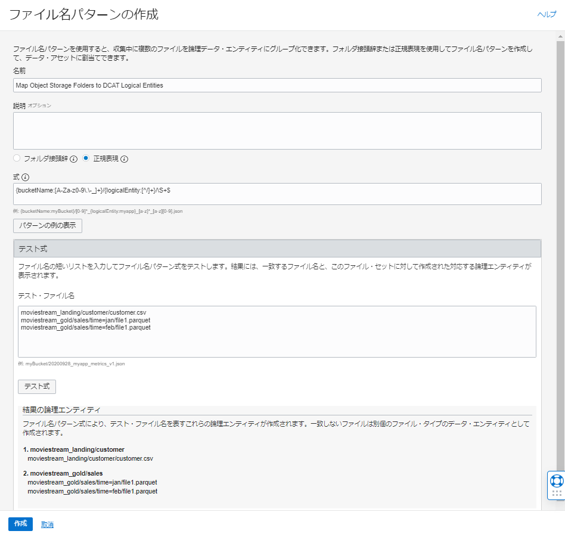This screenshot has width=565, height=537.
Task: Select the 正規表現 radio button
Action: pos(86,159)
